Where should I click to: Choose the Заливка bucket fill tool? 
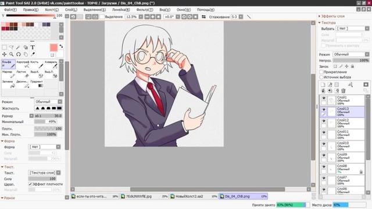9,84
